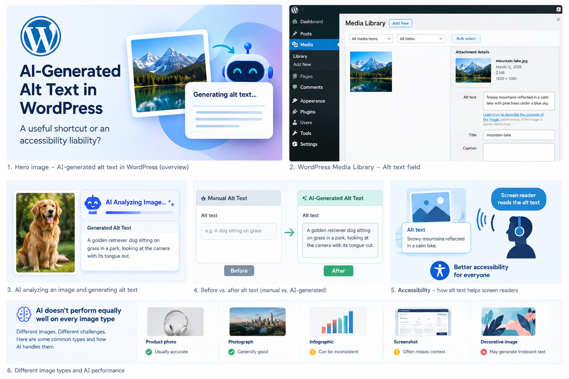This screenshot has height=379, width=569.
Task: Click the 1920 × 1280 dimensions text
Action: click(506, 79)
